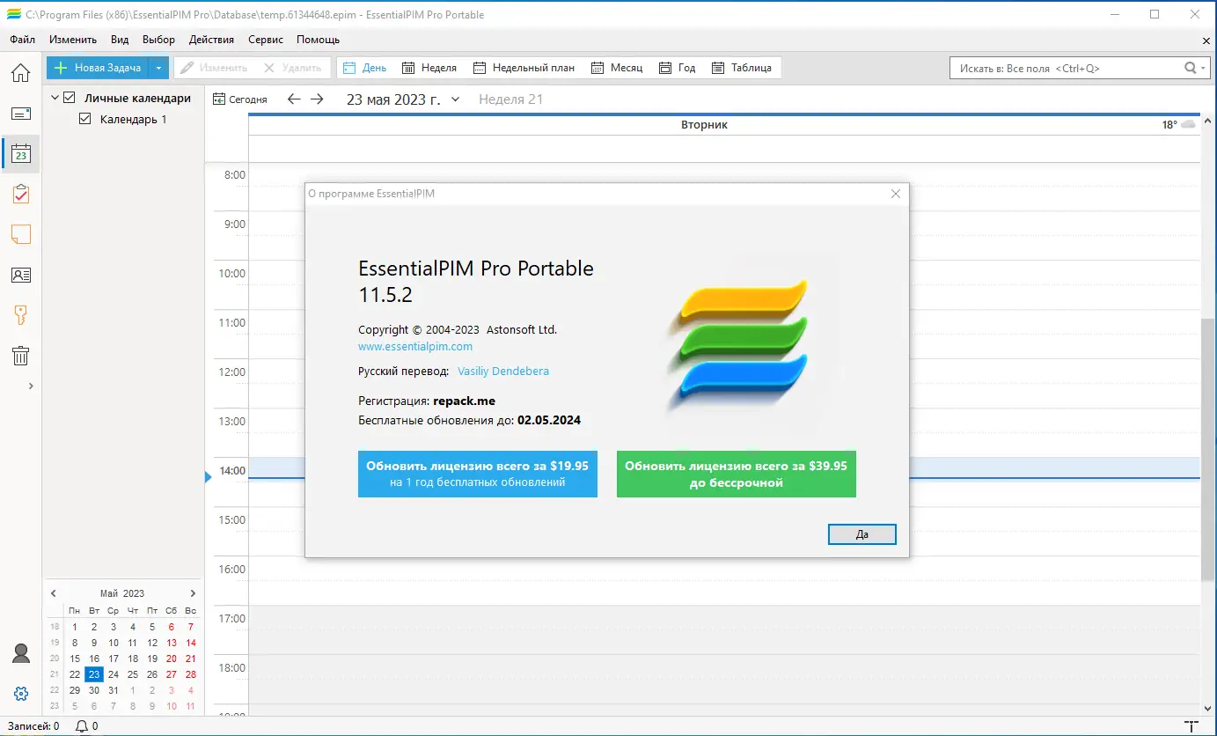Click the Home module icon
1217x736 pixels.
(x=20, y=73)
